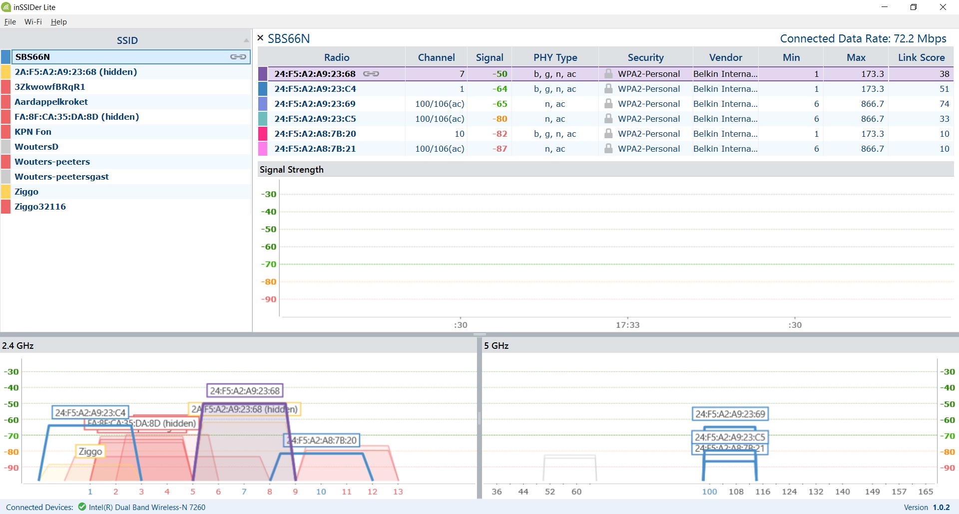Click the pink swatch for 24:F5:A2:A8:7B:20
Viewport: 959px width, 514px height.
tap(263, 134)
